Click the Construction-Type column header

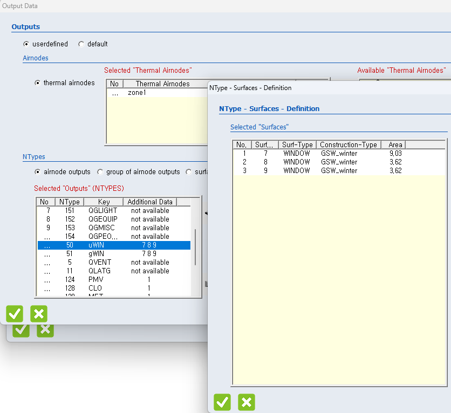coord(348,144)
